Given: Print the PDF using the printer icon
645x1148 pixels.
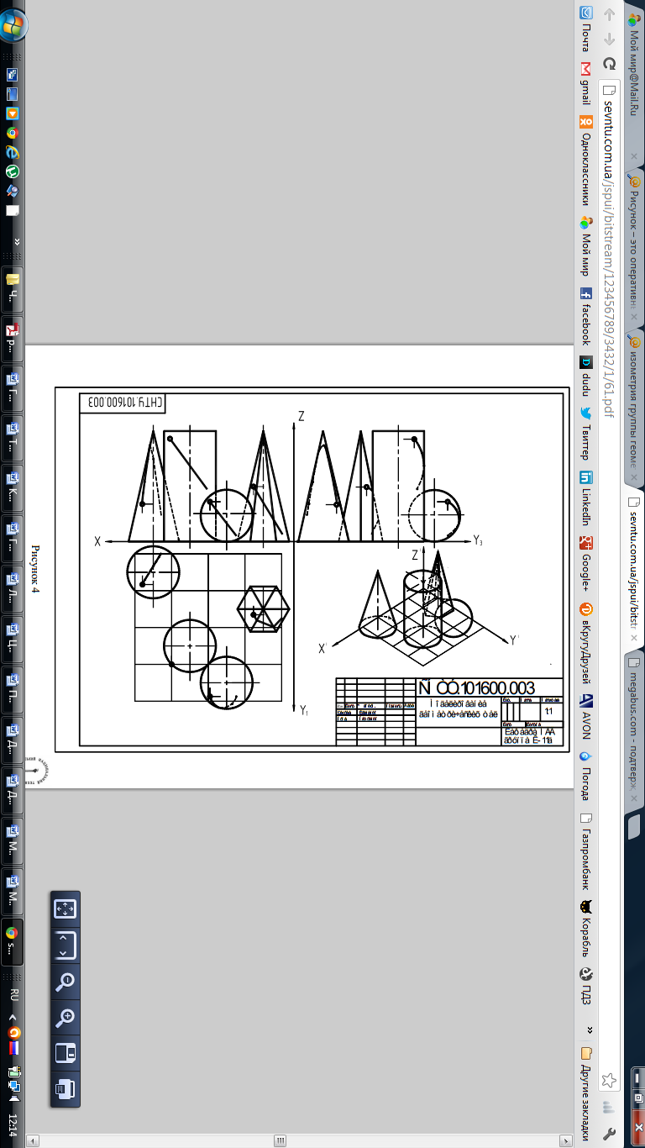Looking at the screenshot, I should [66, 1090].
